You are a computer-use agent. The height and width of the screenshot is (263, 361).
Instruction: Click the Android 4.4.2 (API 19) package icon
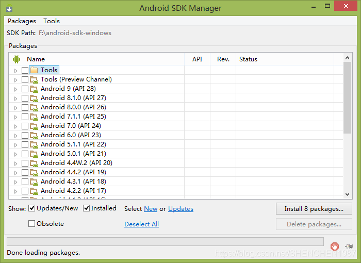(x=34, y=172)
